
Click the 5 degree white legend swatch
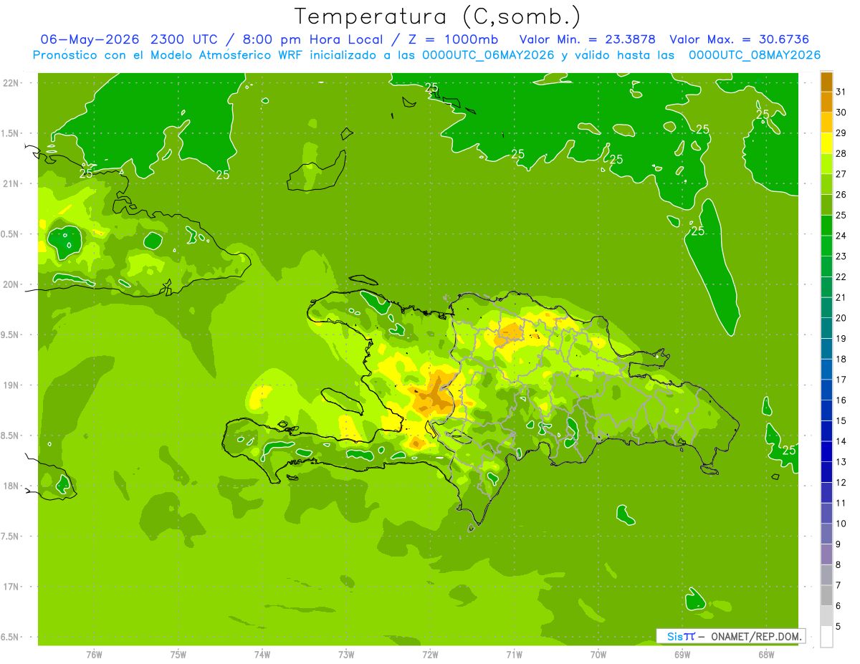point(826,637)
